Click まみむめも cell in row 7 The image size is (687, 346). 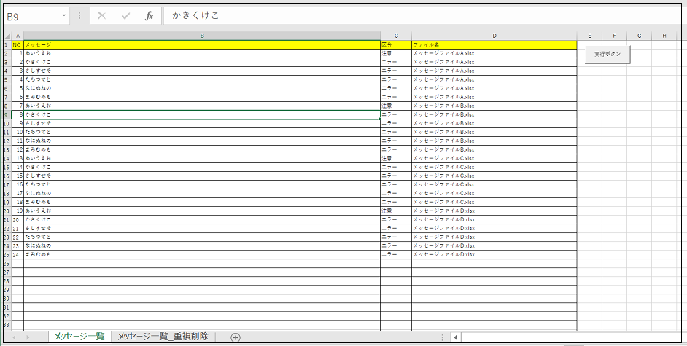(x=202, y=97)
